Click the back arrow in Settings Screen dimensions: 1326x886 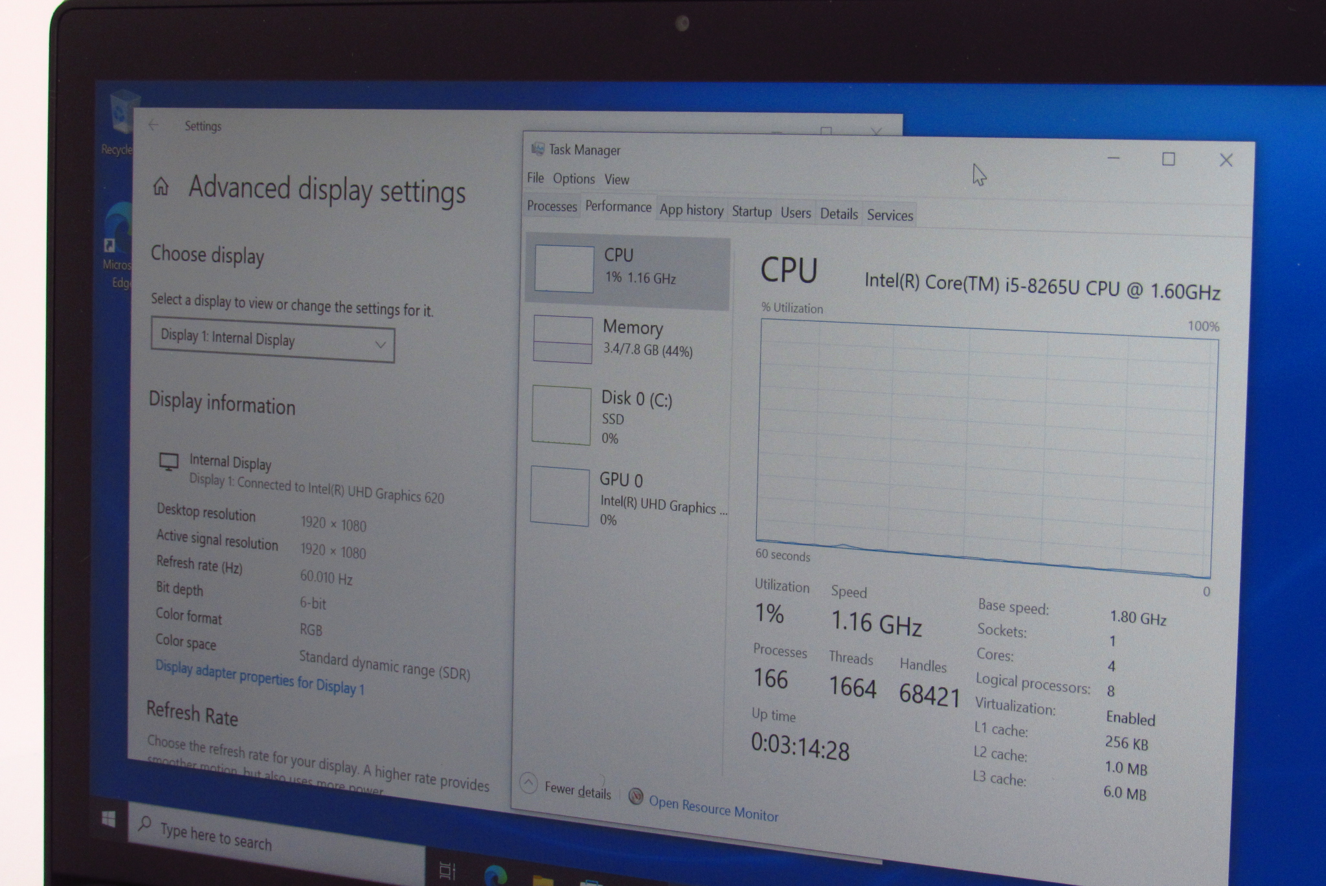pyautogui.click(x=153, y=125)
